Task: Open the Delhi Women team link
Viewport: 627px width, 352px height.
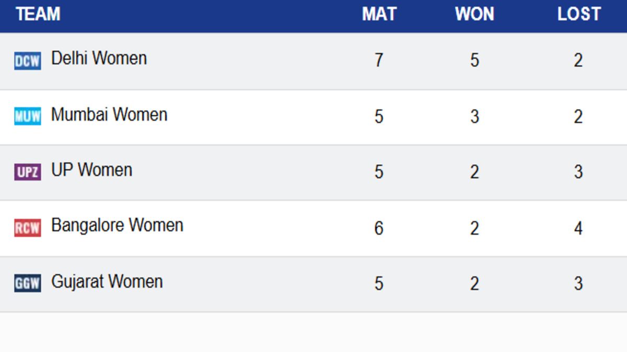Action: point(99,58)
